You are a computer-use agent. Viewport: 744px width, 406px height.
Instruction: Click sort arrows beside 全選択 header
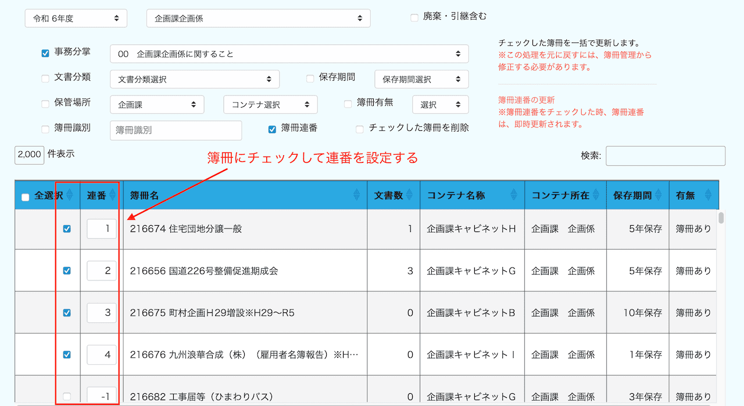pos(70,195)
